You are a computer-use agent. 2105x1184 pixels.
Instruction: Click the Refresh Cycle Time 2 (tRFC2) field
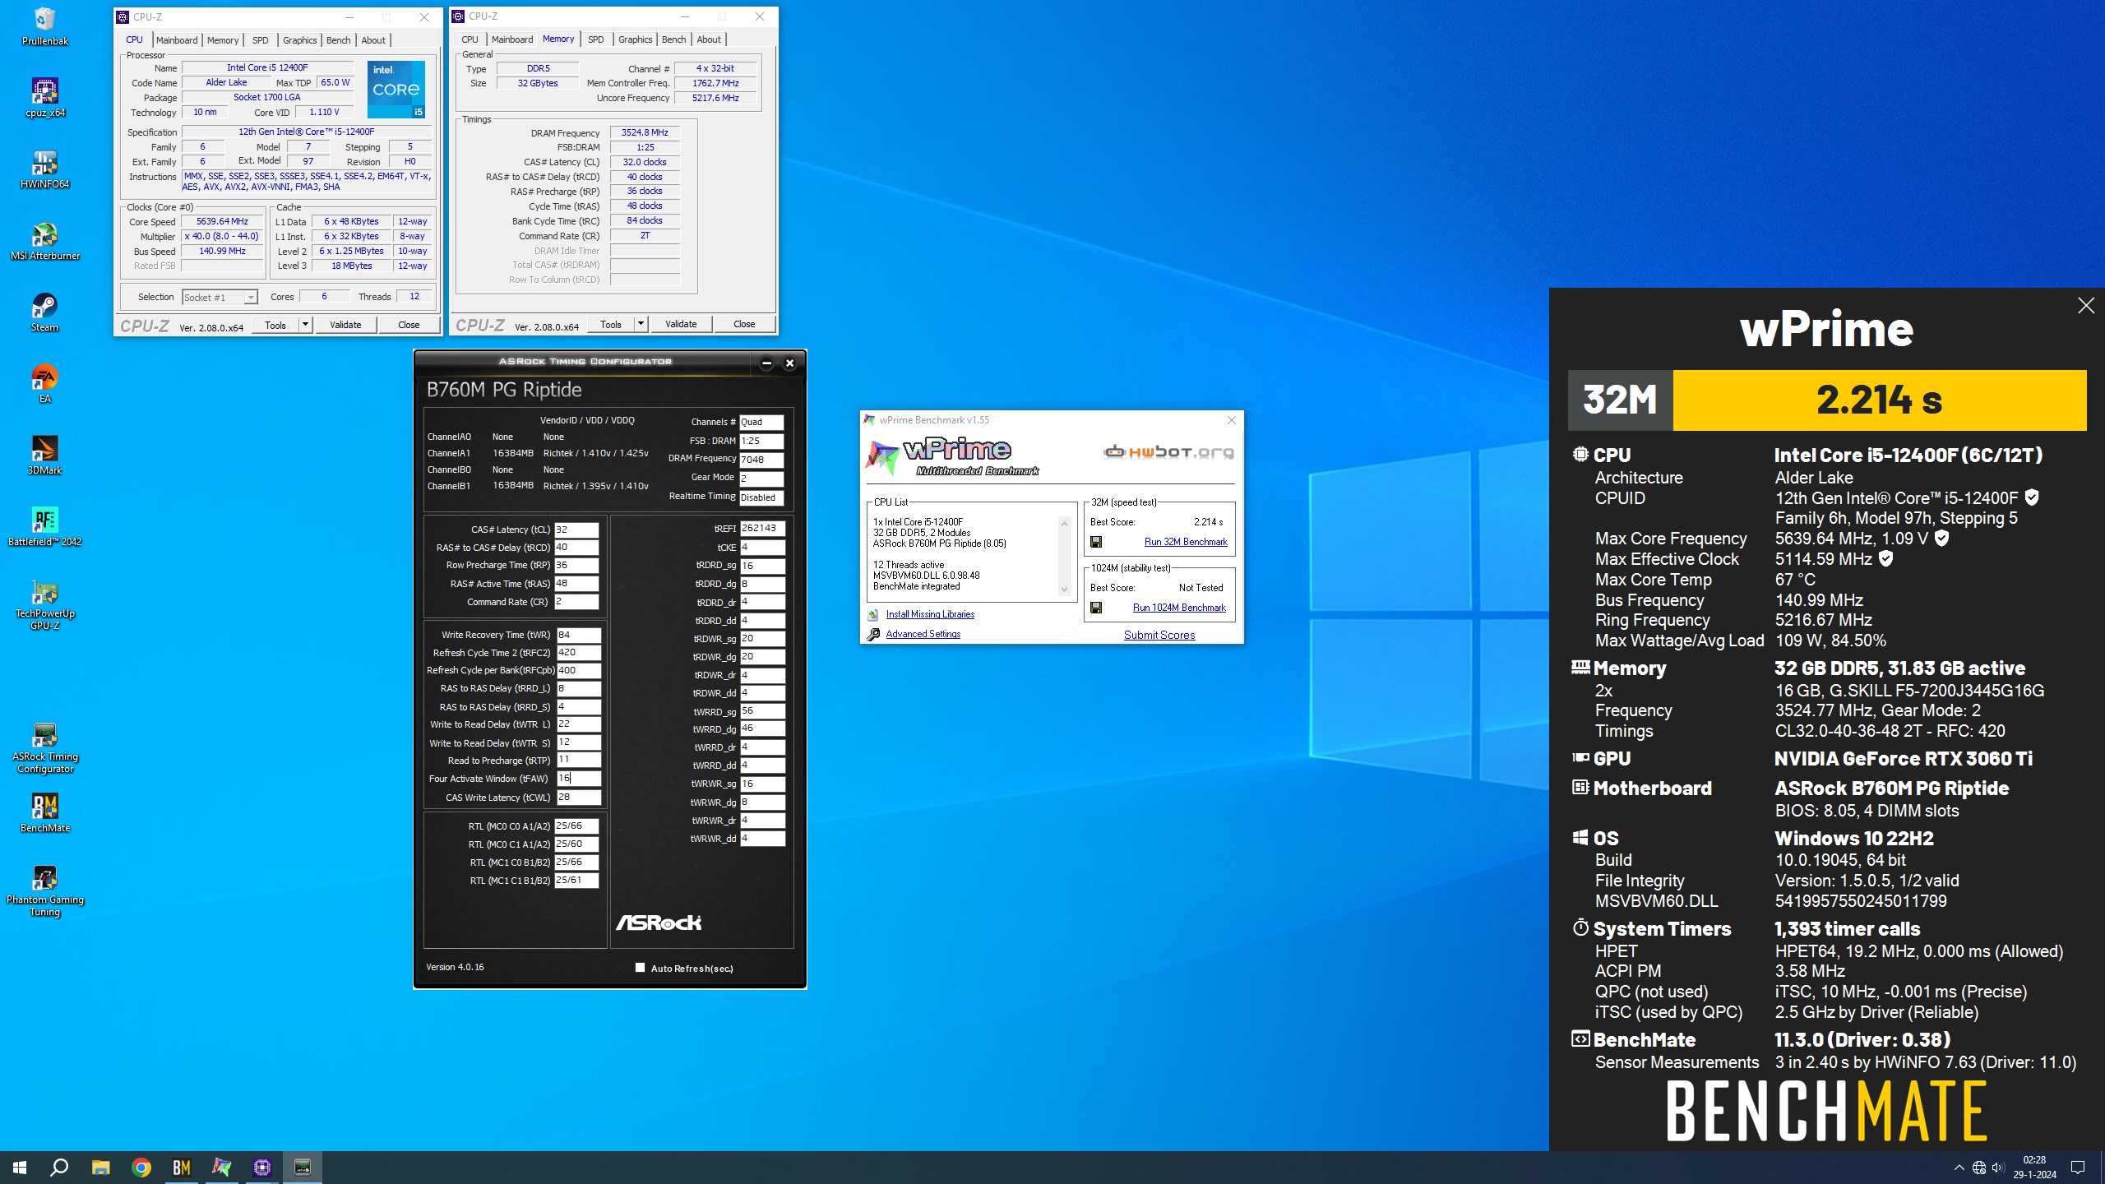click(579, 652)
